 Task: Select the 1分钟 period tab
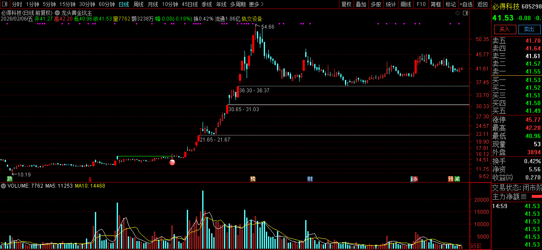[32, 4]
